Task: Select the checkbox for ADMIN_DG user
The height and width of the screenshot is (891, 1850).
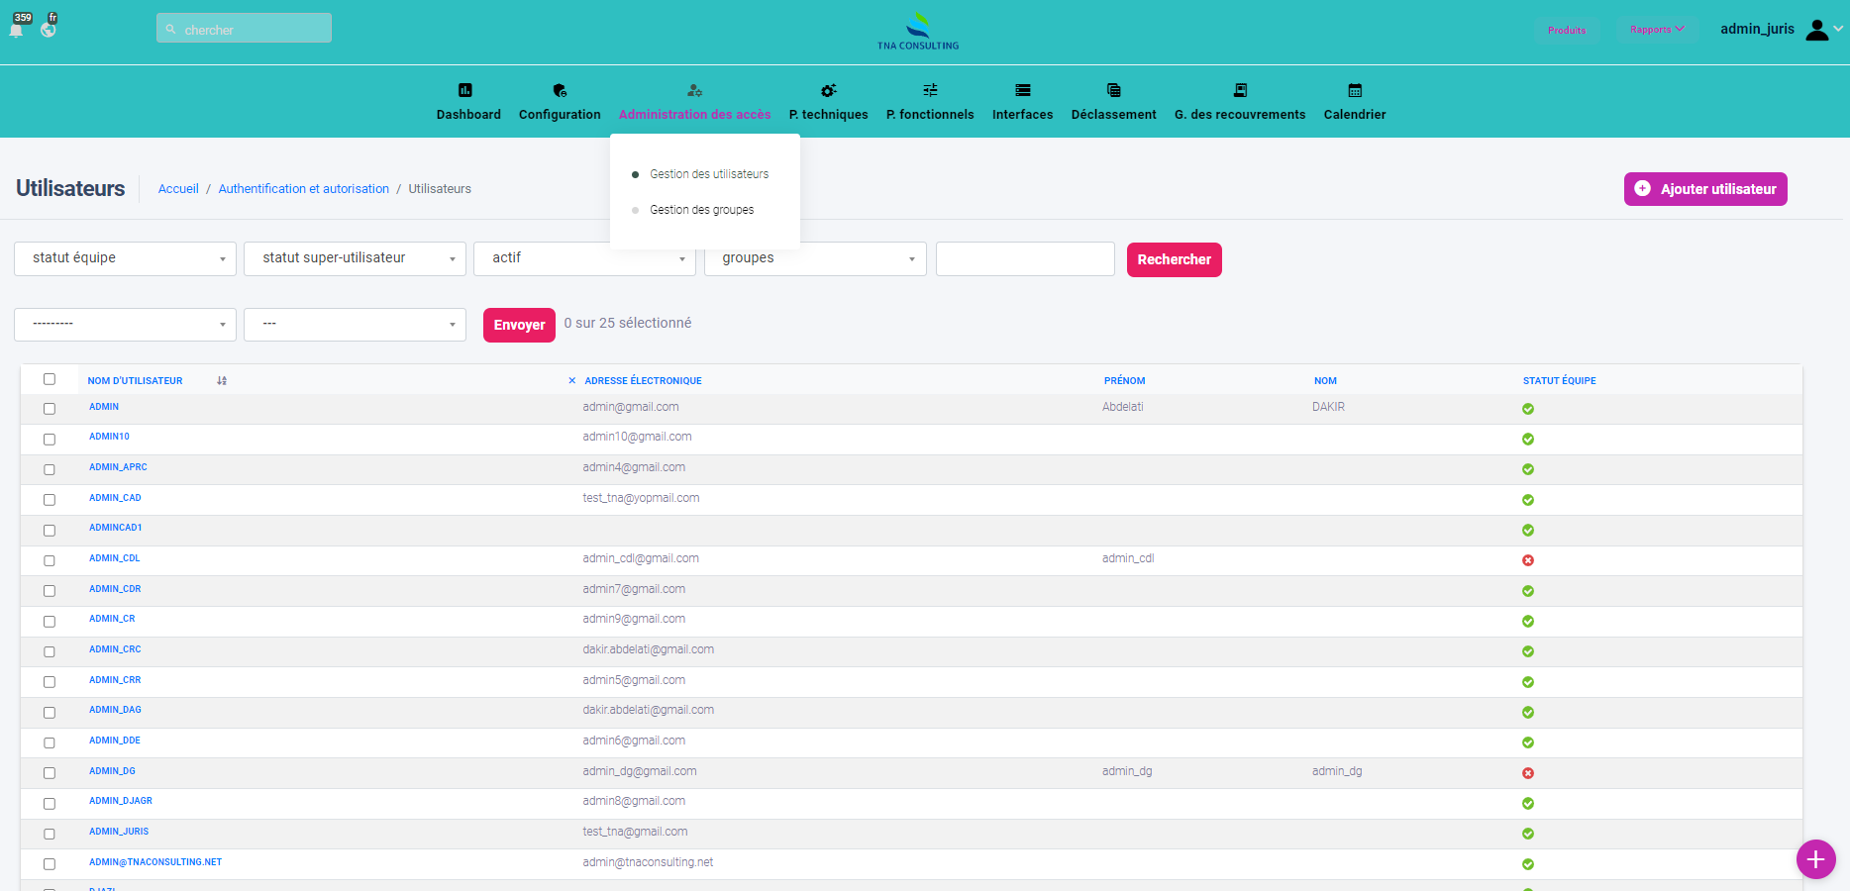Action: tap(50, 773)
